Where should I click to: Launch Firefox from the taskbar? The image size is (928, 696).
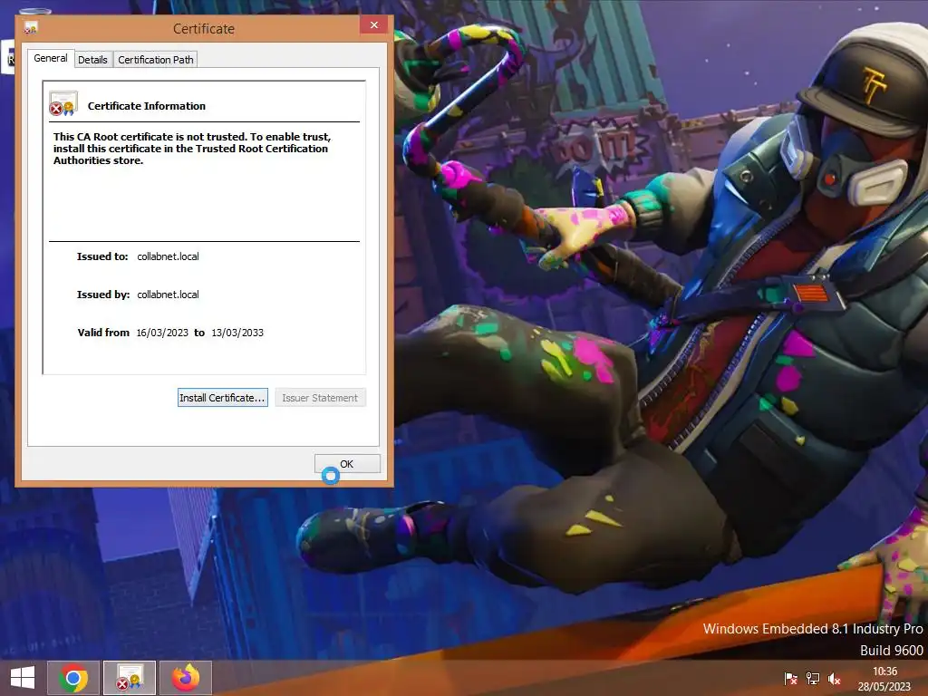[186, 678]
